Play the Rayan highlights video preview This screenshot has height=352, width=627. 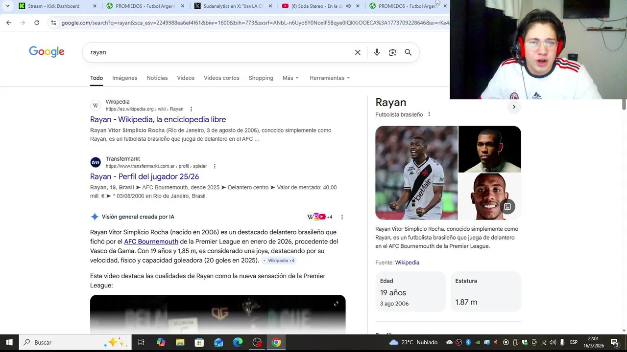[217, 314]
